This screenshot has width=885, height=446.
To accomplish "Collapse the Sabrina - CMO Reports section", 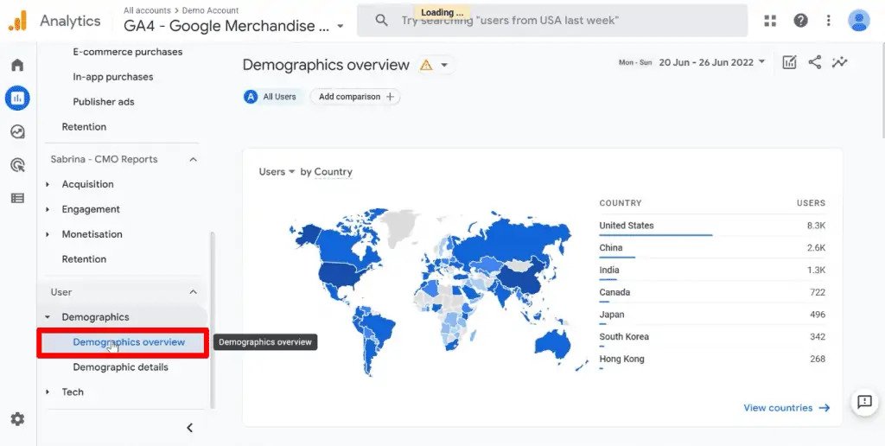I will point(193,159).
